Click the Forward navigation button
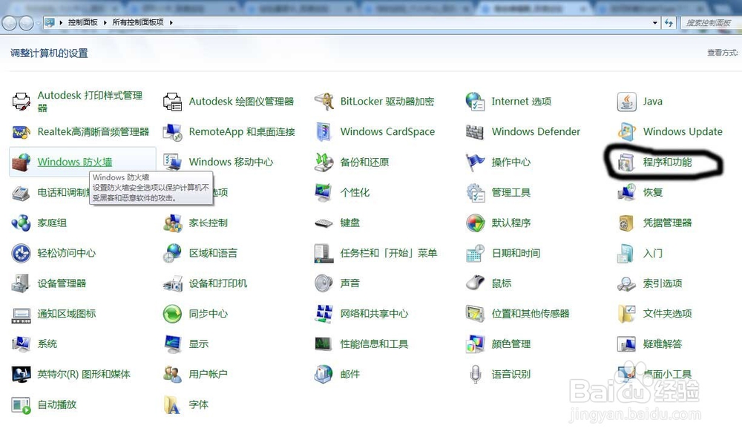This screenshot has width=742, height=440. (26, 22)
